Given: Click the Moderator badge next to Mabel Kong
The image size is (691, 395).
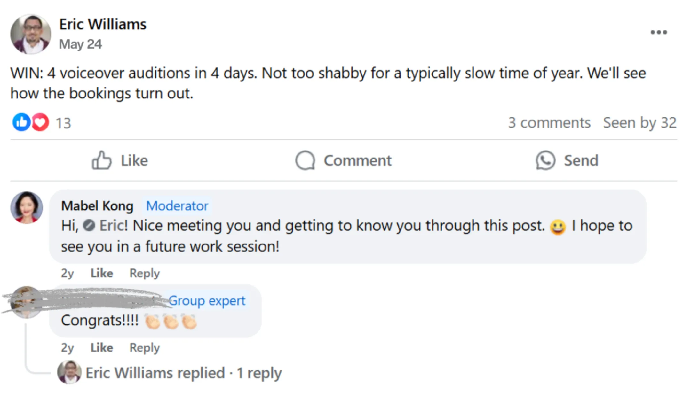Looking at the screenshot, I should [x=177, y=206].
